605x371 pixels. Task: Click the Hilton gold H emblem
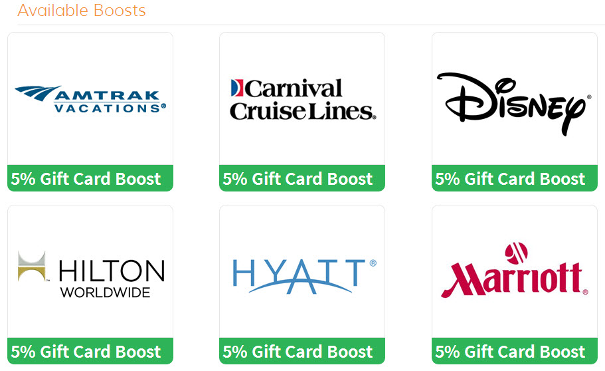tap(32, 266)
